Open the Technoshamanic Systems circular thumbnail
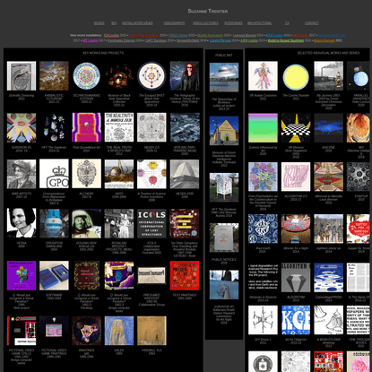The image size is (372, 372). [x=87, y=76]
